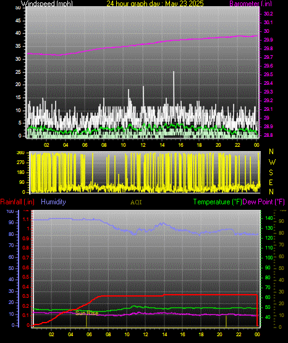Click the "12" hour label under the bottom graph
288x343 pixels.
(x=145, y=334)
